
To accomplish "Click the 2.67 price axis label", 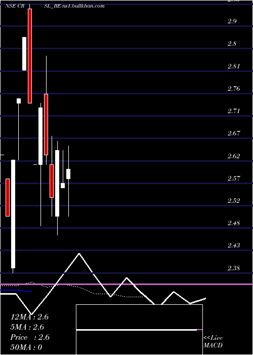I will [233, 133].
